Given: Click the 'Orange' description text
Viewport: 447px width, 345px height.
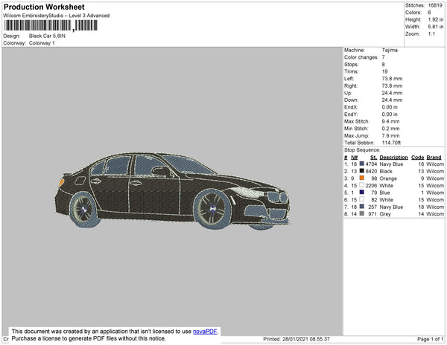Looking at the screenshot, I should point(388,178).
